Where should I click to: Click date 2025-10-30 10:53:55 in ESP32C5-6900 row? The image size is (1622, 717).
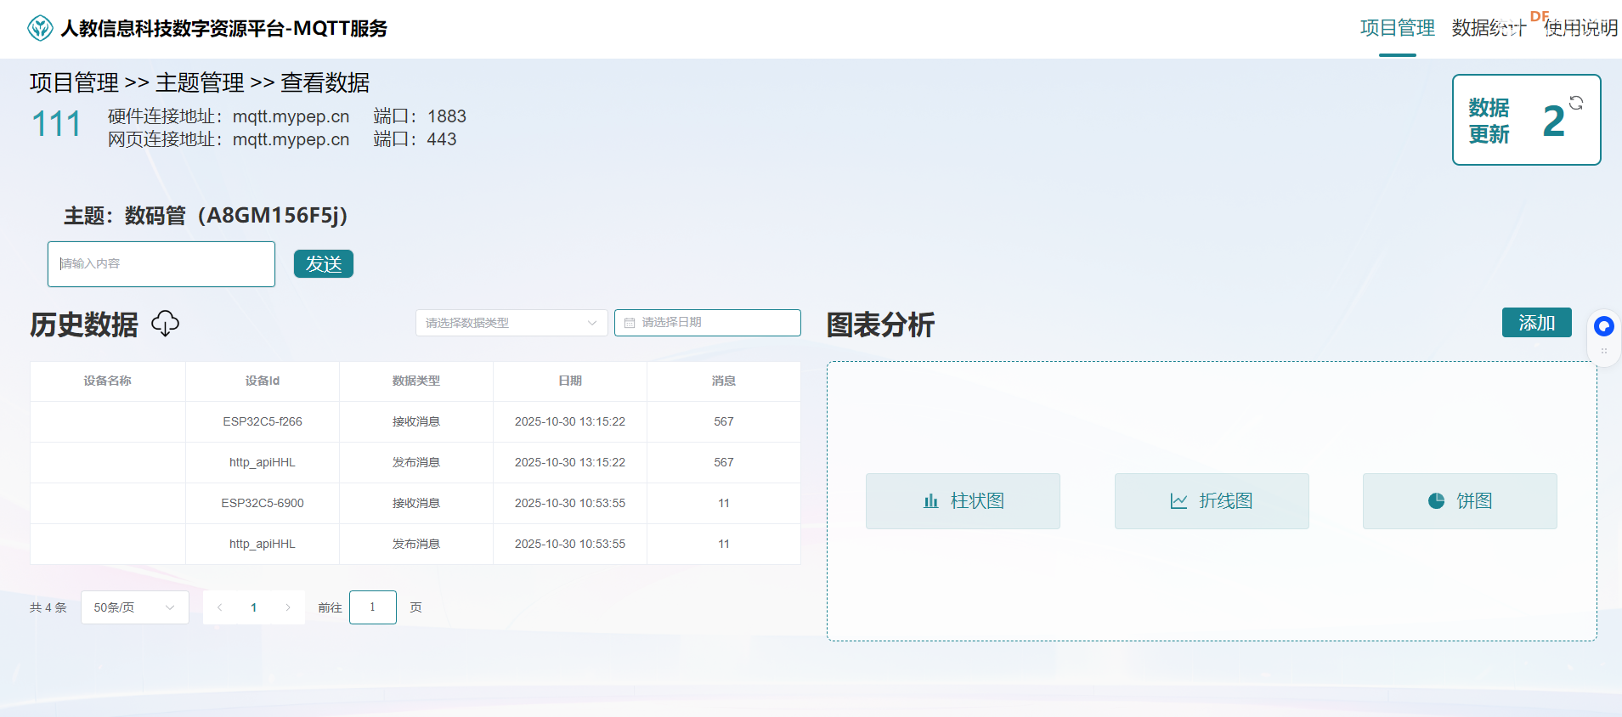[570, 503]
